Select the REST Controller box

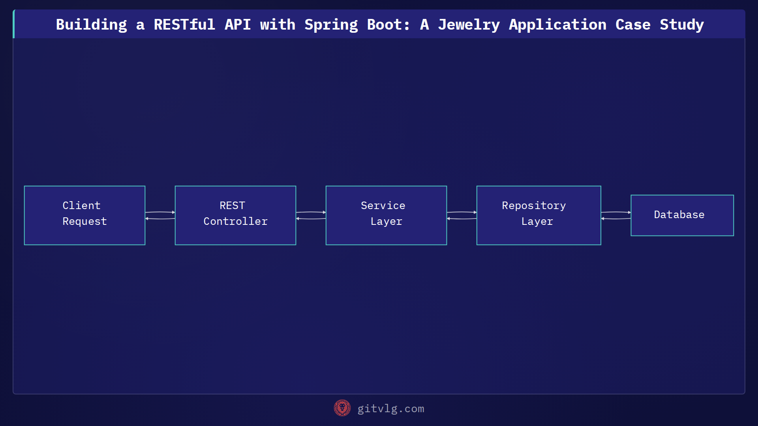click(x=235, y=215)
